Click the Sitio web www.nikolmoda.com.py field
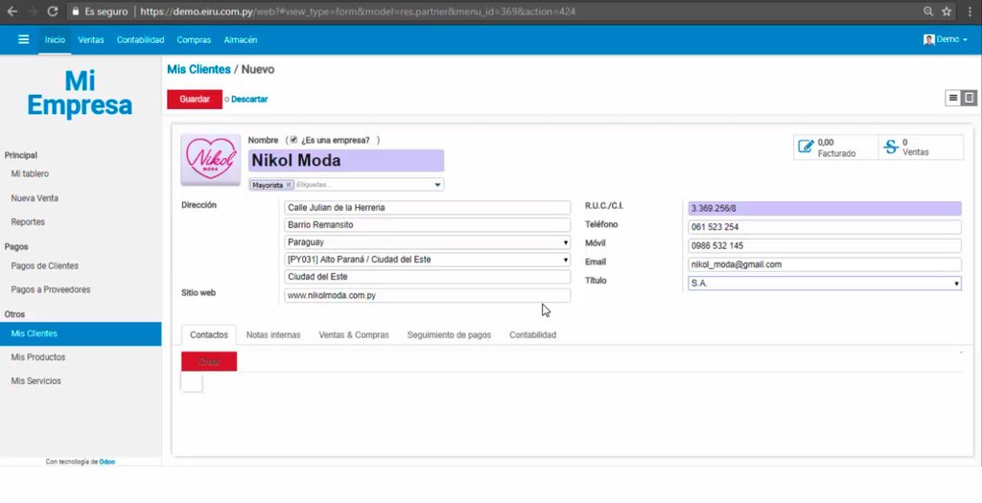 pyautogui.click(x=427, y=295)
